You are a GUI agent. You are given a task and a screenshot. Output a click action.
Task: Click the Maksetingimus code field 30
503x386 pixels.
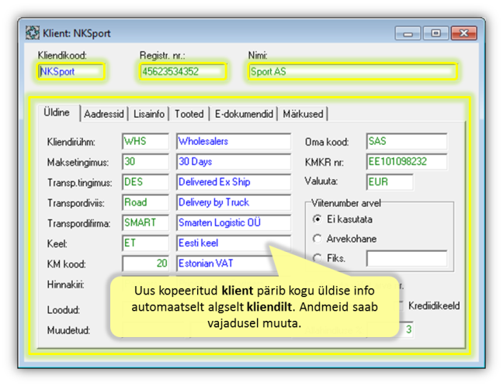click(145, 162)
